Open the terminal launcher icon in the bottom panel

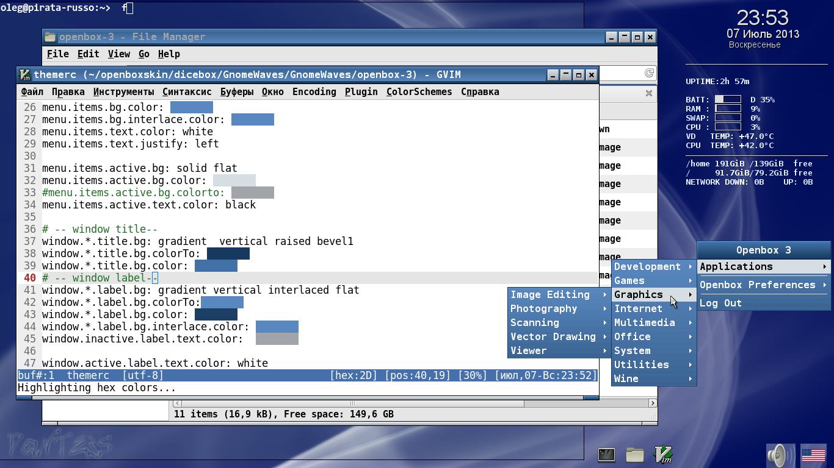point(606,455)
